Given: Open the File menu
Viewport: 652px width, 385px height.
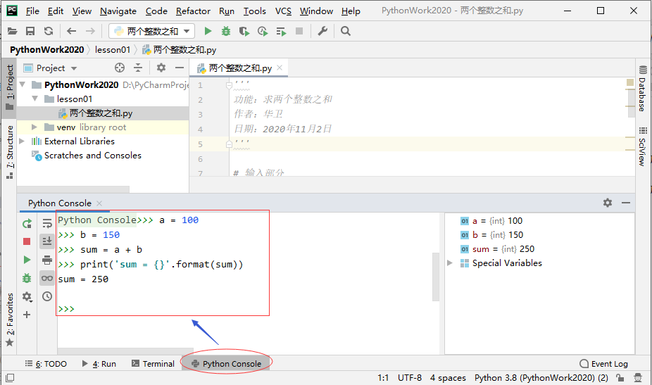Looking at the screenshot, I should click(32, 11).
